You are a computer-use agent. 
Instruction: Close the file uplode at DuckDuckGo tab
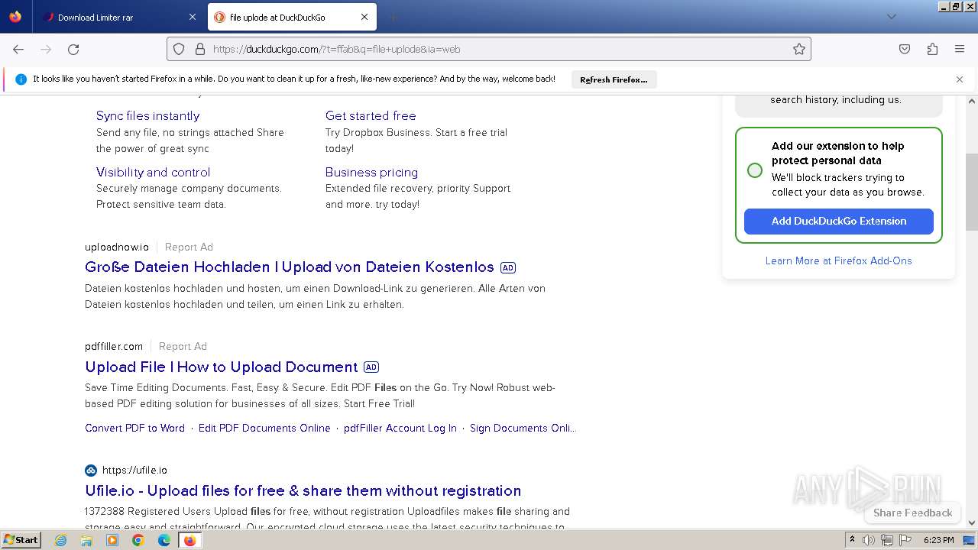(x=364, y=17)
